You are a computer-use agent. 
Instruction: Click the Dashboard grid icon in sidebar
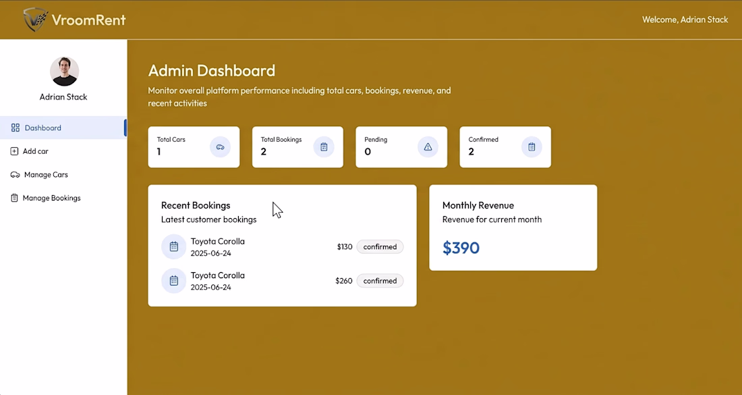15,128
